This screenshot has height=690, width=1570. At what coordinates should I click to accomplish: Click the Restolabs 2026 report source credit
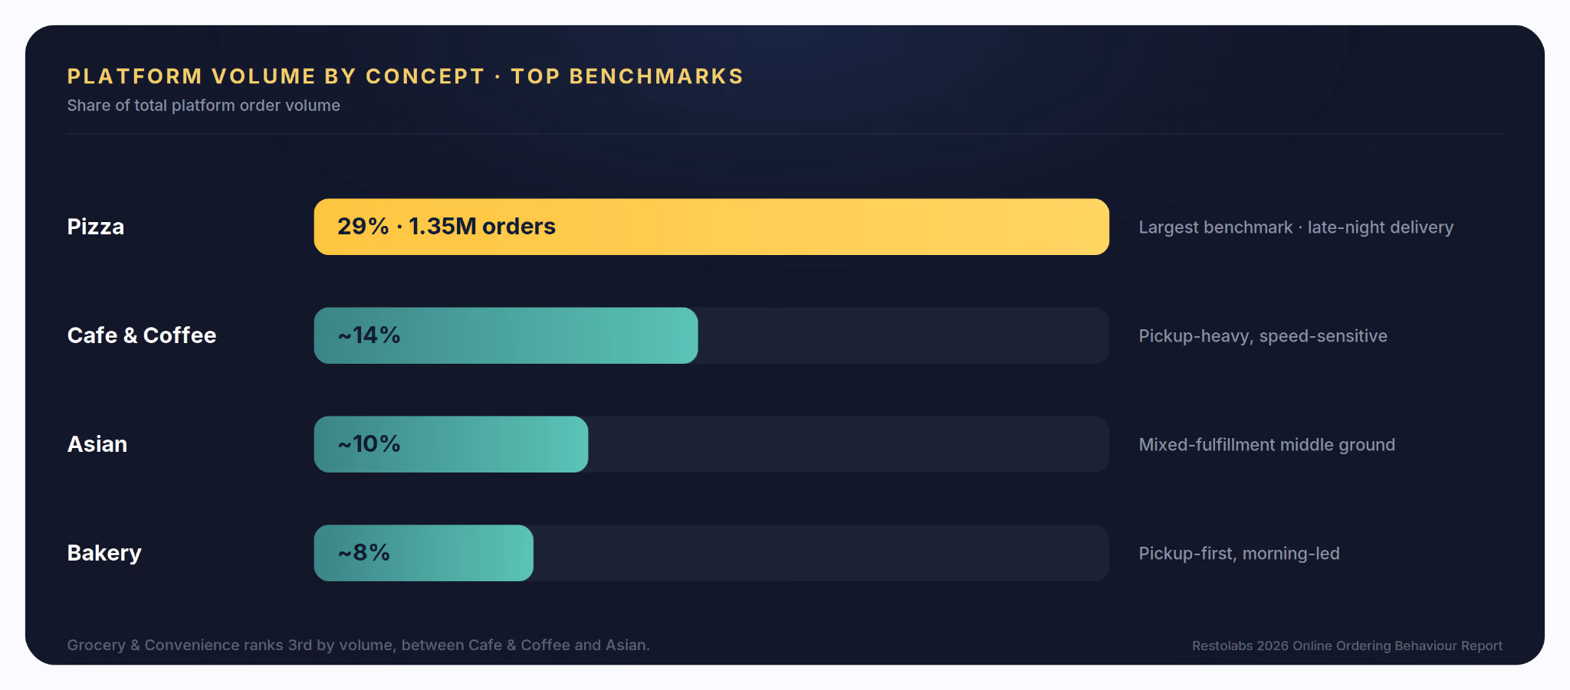(x=1347, y=646)
